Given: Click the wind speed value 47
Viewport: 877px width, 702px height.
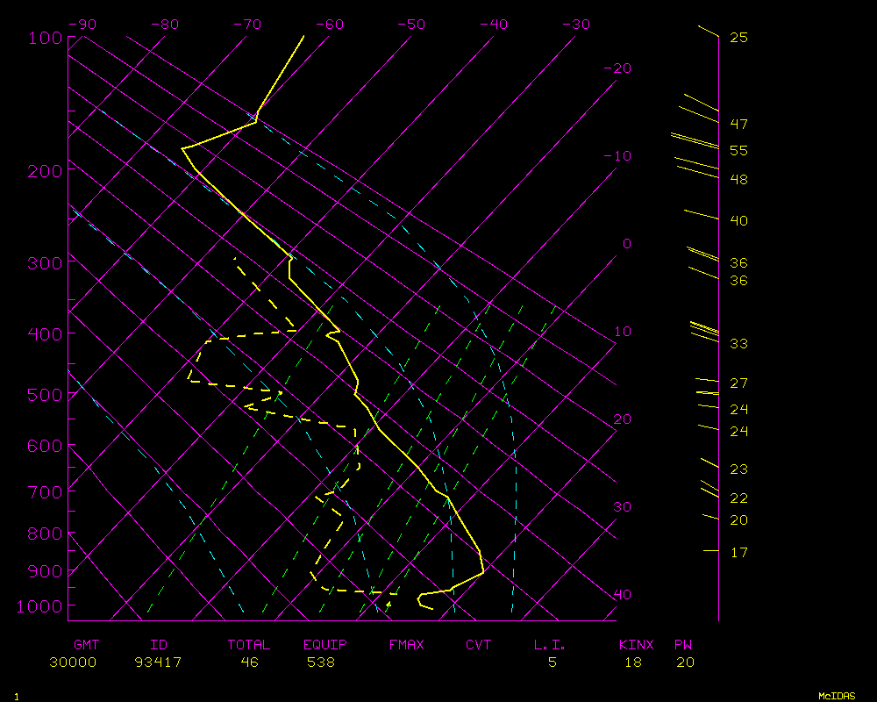Looking at the screenshot, I should pyautogui.click(x=738, y=124).
